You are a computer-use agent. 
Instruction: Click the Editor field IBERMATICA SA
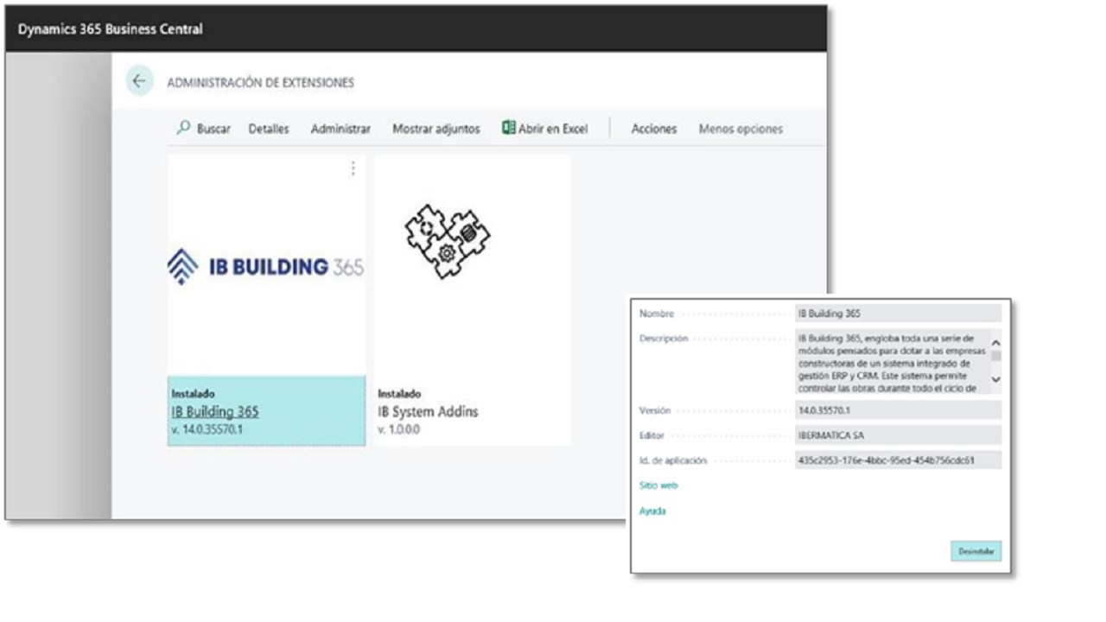(x=898, y=435)
